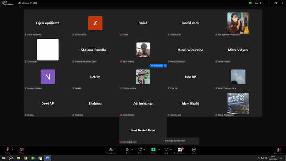Select the Dewi AP participant tile
Viewport: 286px width, 161px height.
48,103
